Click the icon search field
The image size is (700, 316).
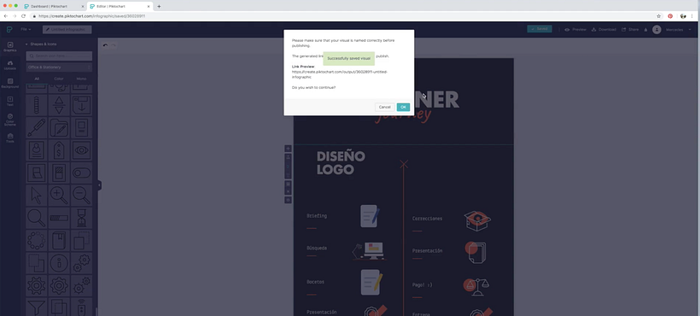59,56
